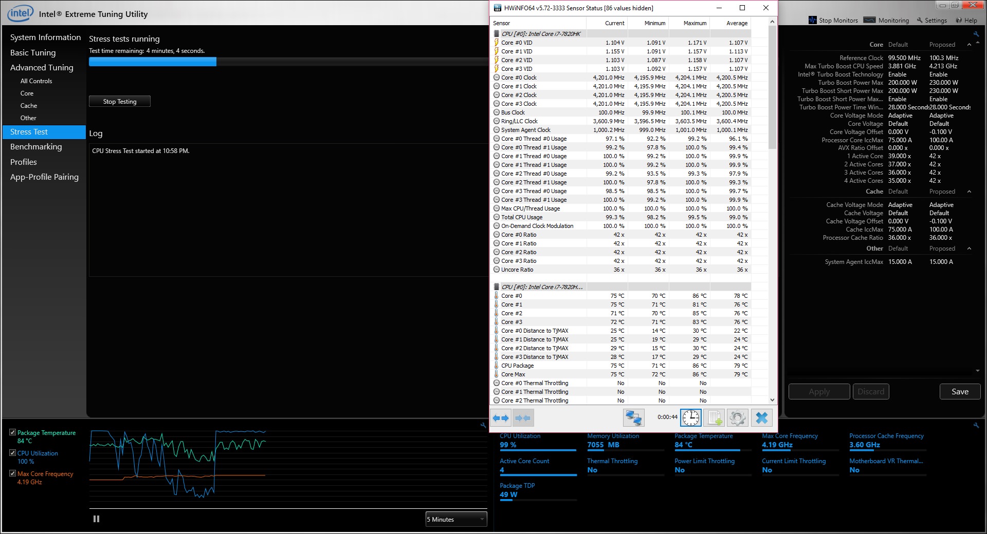Click the HWiNFO shrink columns arrows icon
The image size is (987, 534).
(523, 418)
